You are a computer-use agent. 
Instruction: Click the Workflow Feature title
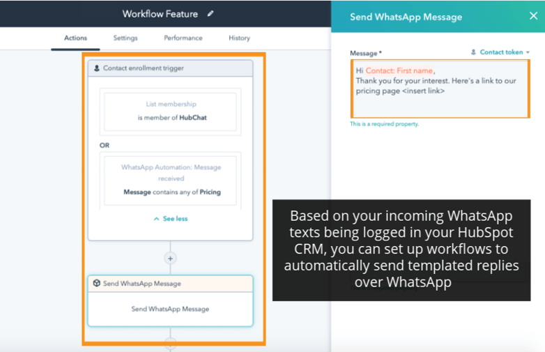[x=160, y=14]
